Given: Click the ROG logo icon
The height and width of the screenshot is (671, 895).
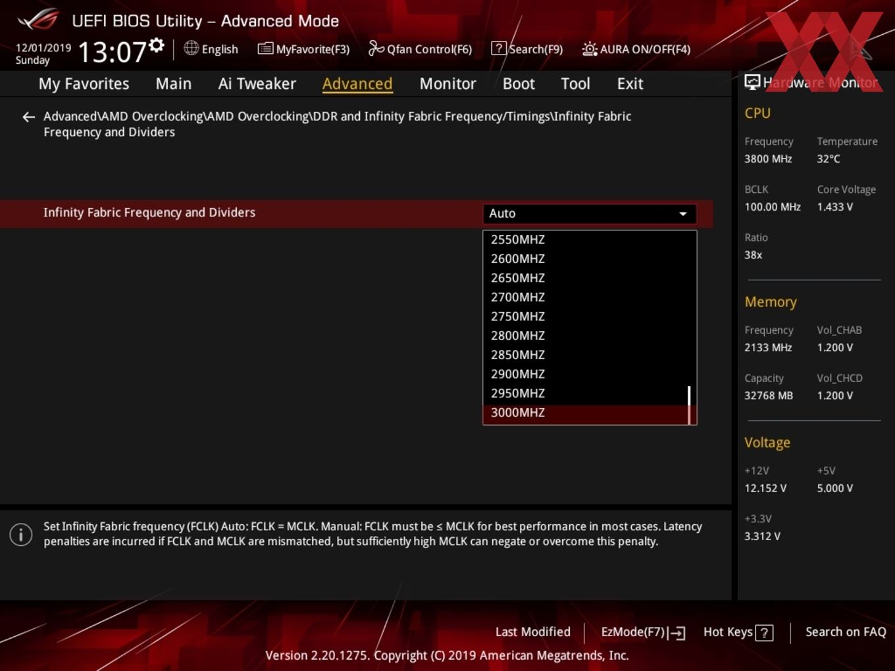Looking at the screenshot, I should pyautogui.click(x=38, y=20).
